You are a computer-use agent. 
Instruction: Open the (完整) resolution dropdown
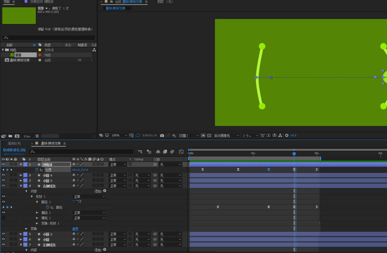[189, 136]
